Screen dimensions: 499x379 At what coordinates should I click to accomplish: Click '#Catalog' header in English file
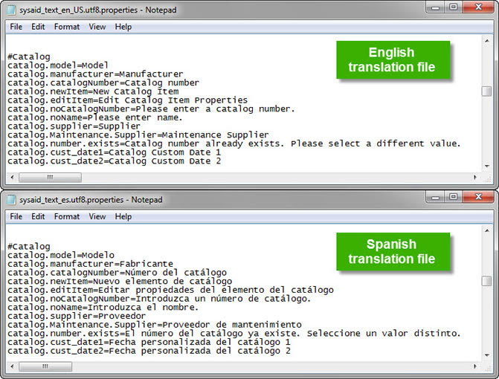tap(29, 57)
